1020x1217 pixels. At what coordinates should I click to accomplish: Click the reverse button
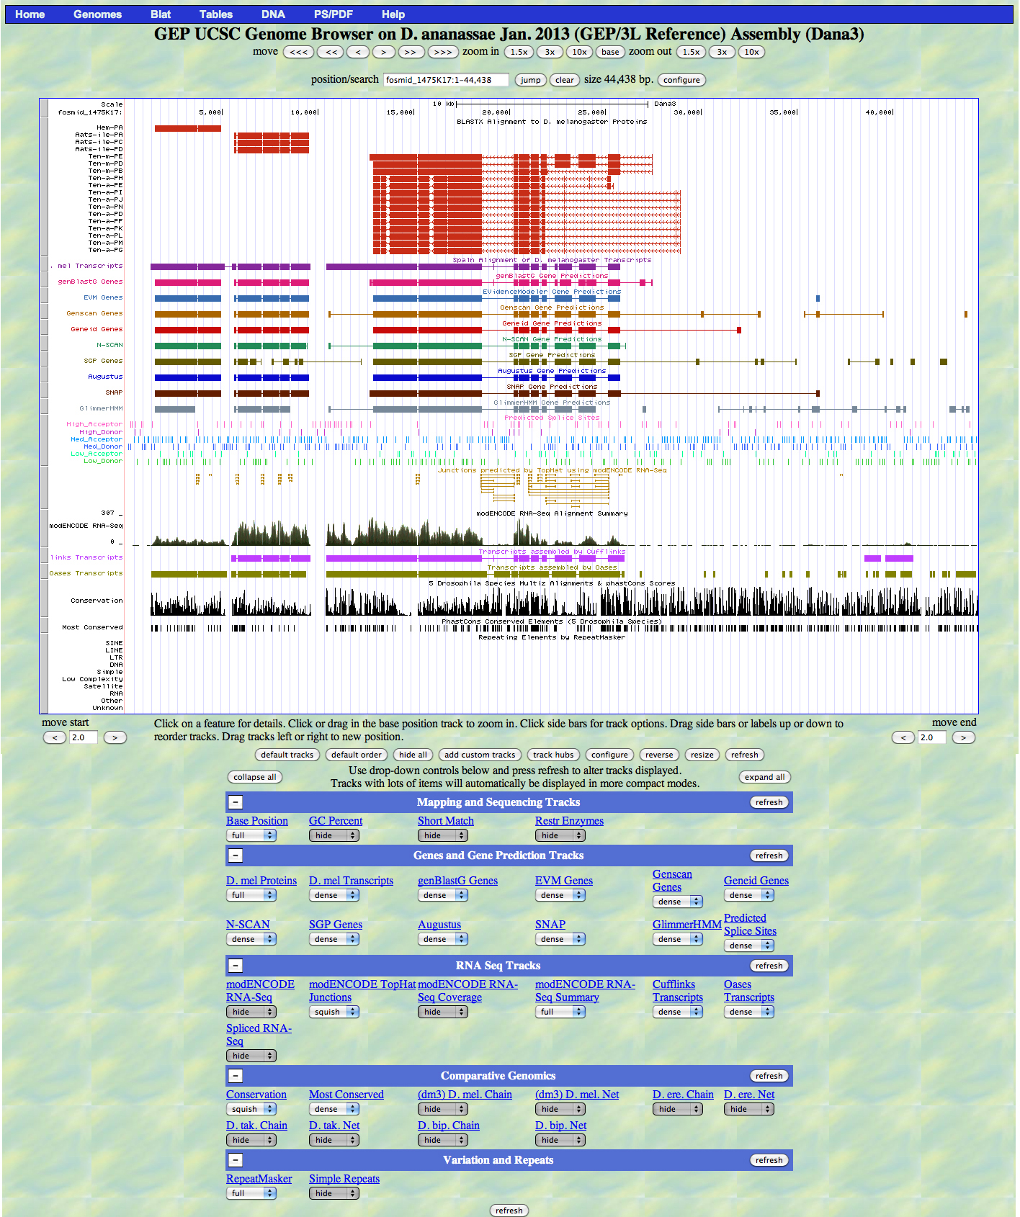point(659,755)
